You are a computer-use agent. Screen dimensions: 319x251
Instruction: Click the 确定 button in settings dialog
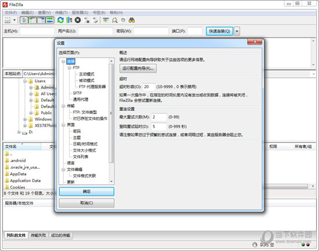pos(86,192)
